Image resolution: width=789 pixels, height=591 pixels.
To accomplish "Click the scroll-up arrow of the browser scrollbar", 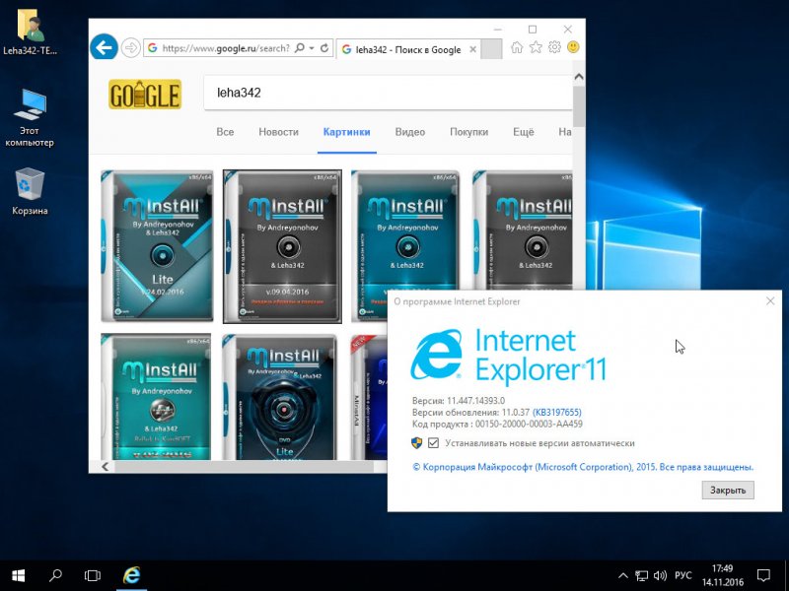I will click(579, 77).
